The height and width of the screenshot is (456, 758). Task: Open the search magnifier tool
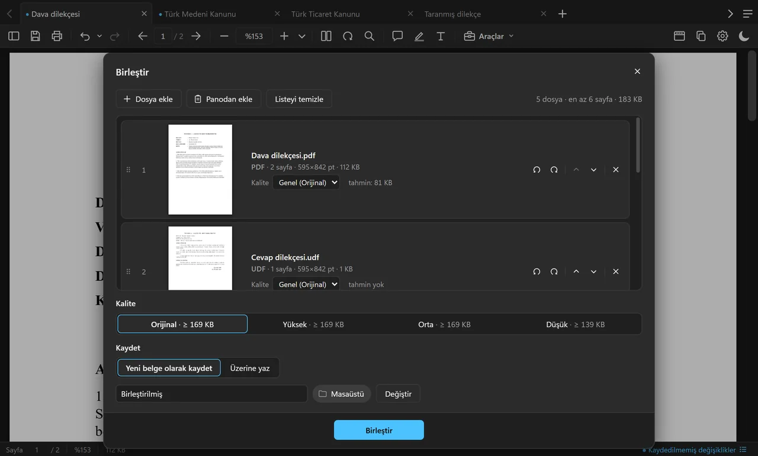tap(370, 36)
